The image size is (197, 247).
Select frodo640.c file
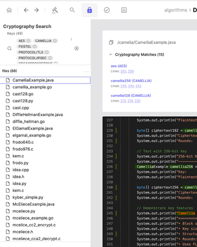[x=45, y=142]
